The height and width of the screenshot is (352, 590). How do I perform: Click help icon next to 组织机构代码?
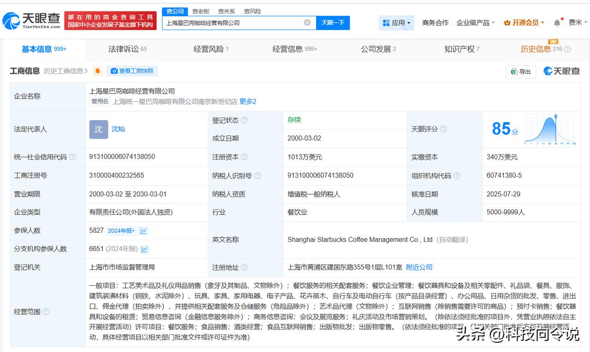pyautogui.click(x=456, y=176)
